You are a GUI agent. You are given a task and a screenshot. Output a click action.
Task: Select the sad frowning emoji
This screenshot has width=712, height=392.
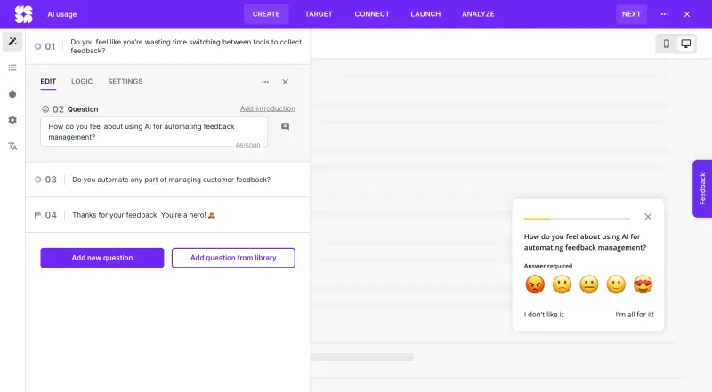[562, 284]
